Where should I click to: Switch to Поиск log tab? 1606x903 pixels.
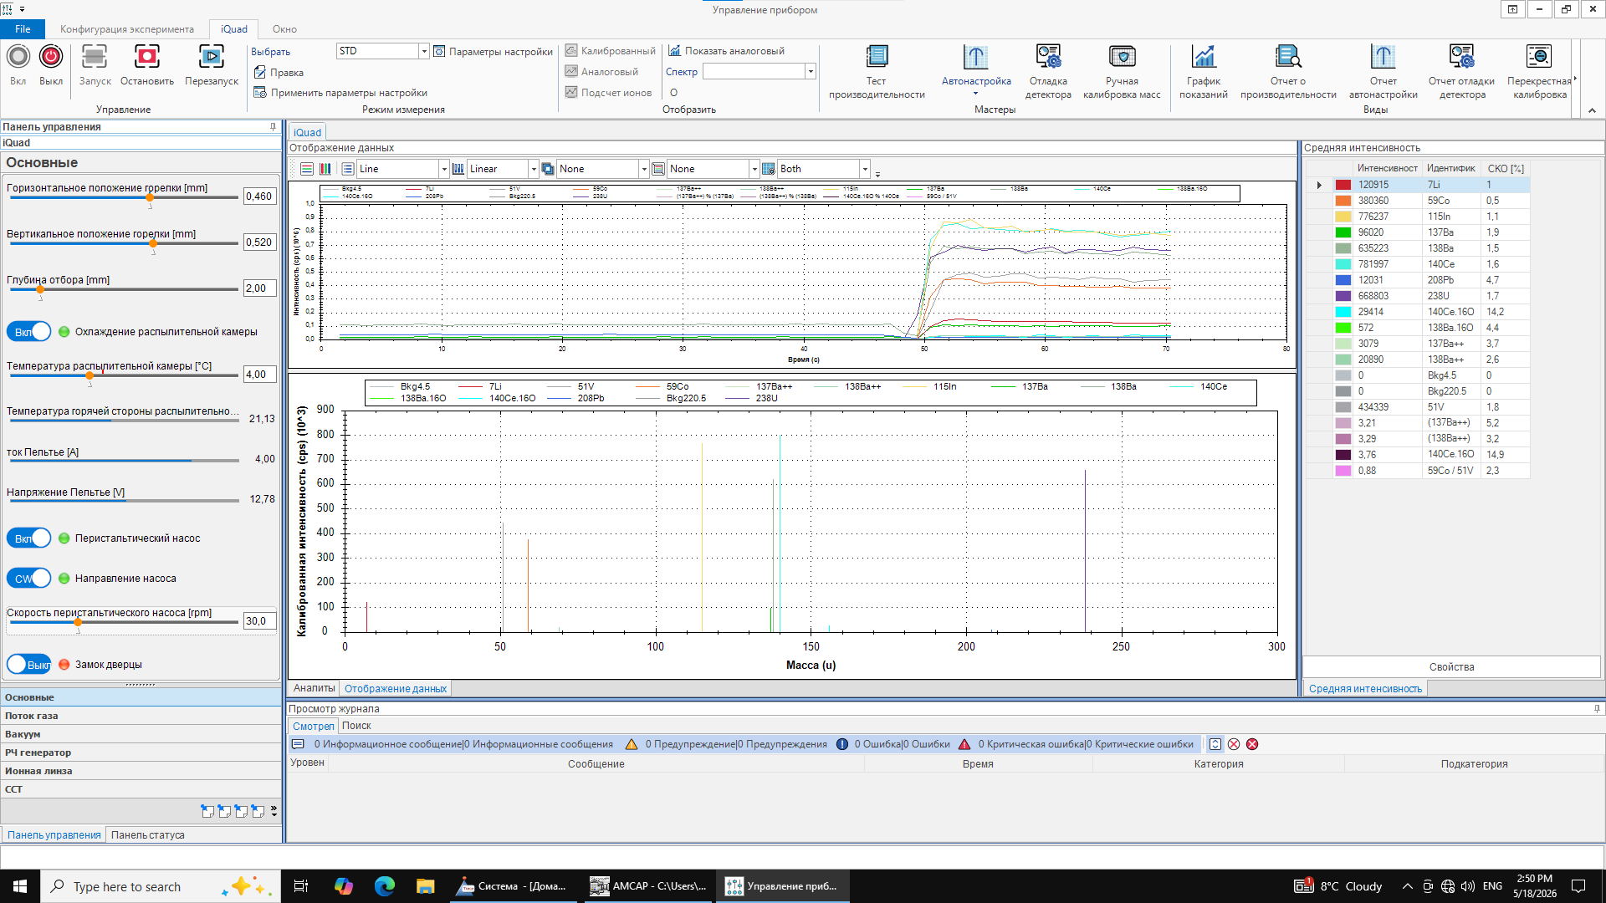coord(356,726)
